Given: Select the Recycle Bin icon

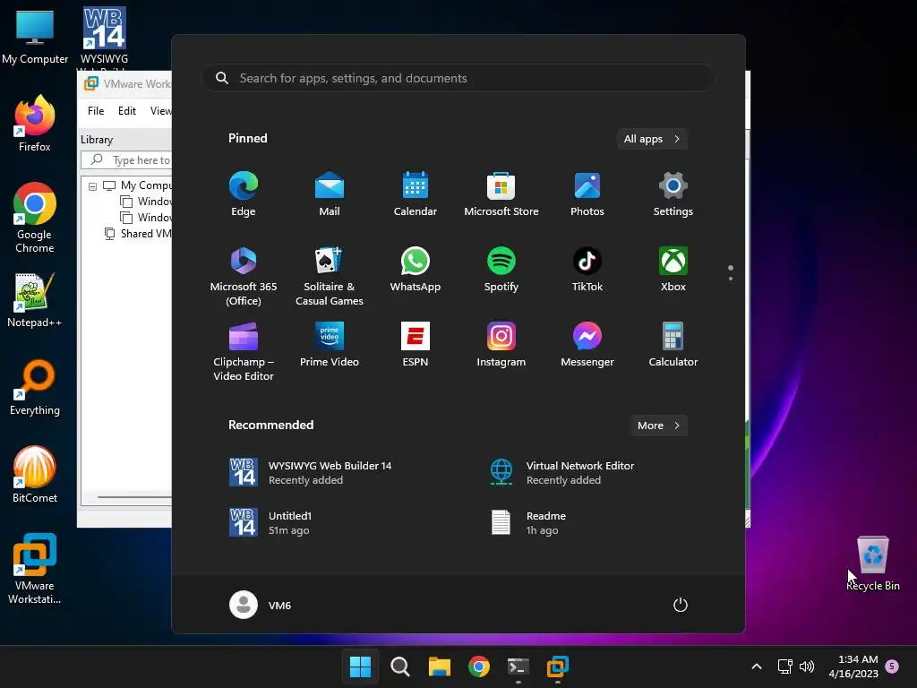Looking at the screenshot, I should coord(873,563).
